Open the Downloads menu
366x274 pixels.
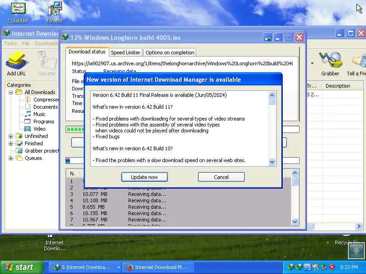pos(47,43)
